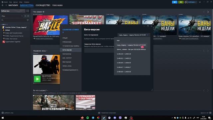
Task: Expand the Недавние игры section dropdown
Action: click(40, 51)
